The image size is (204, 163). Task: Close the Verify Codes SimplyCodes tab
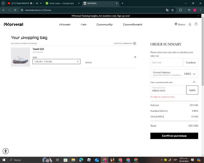click(79, 3)
